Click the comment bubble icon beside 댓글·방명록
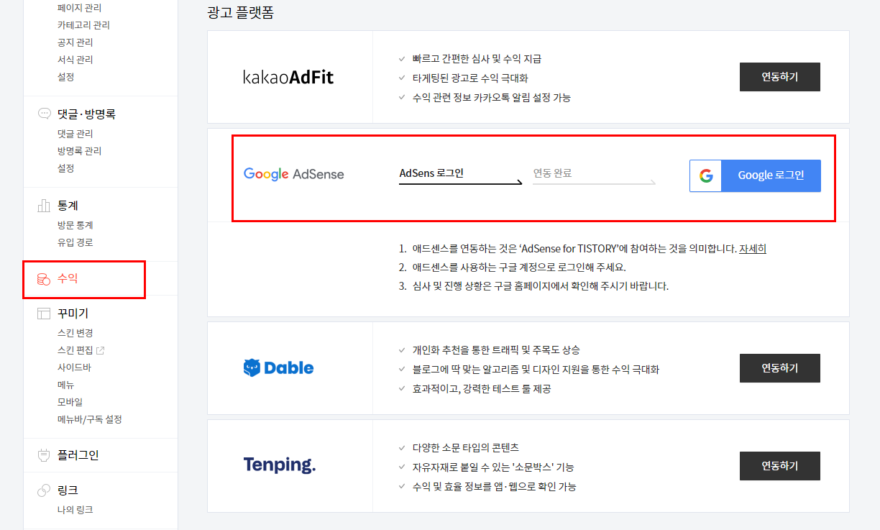 [44, 114]
